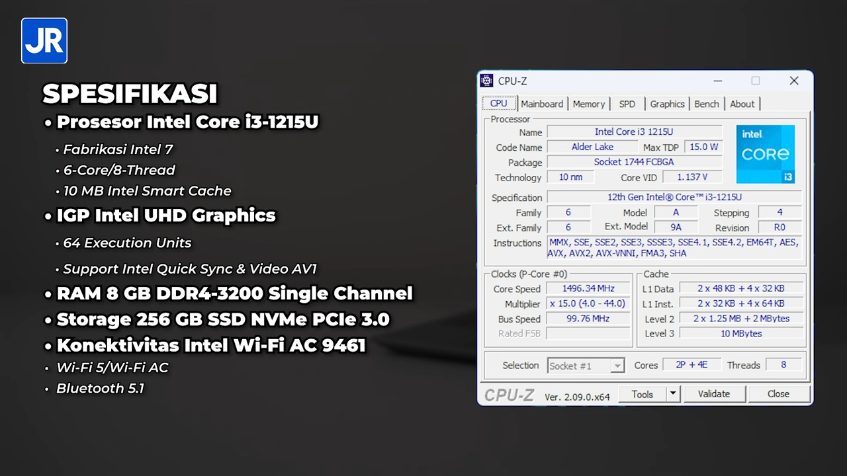Close CPU-Z with the X icon
The image size is (847, 476).
tap(793, 81)
